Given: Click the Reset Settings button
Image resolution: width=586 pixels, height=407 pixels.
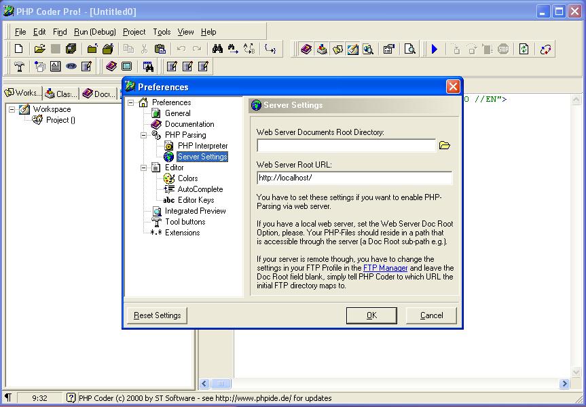Looking at the screenshot, I should (x=158, y=315).
